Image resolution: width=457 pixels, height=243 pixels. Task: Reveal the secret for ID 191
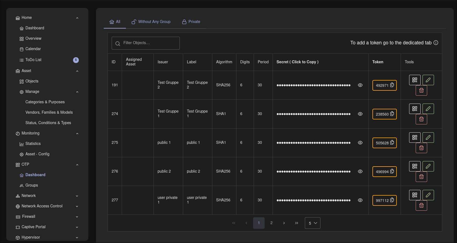pos(360,85)
